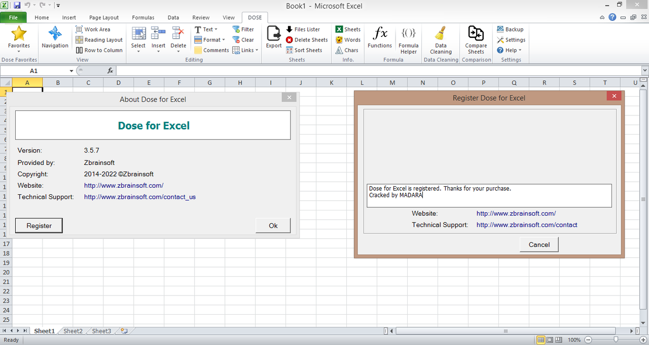Click the Clear filter icon
649x345 pixels.
pos(243,40)
